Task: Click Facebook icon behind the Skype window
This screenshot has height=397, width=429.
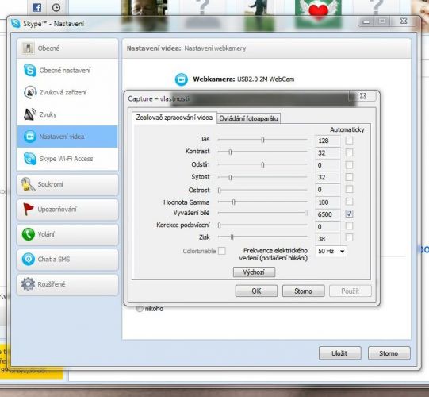Action: (37, 7)
